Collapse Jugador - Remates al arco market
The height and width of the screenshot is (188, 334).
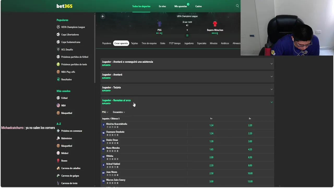tap(187, 102)
